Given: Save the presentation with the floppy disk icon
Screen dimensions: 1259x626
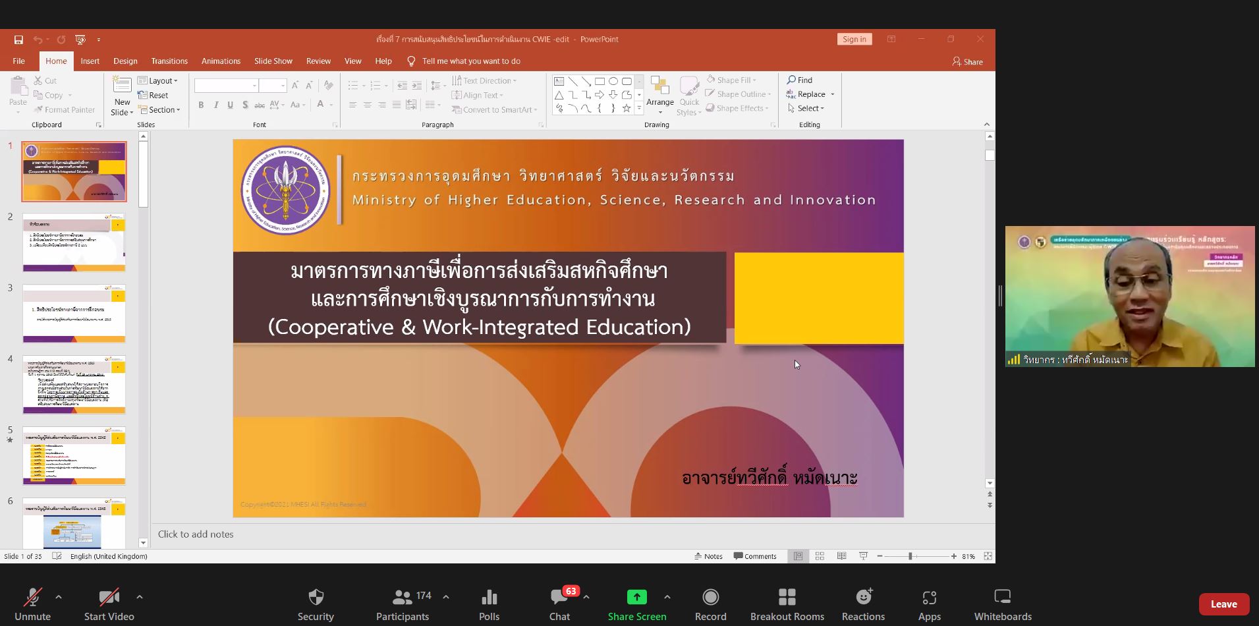Looking at the screenshot, I should (x=18, y=40).
